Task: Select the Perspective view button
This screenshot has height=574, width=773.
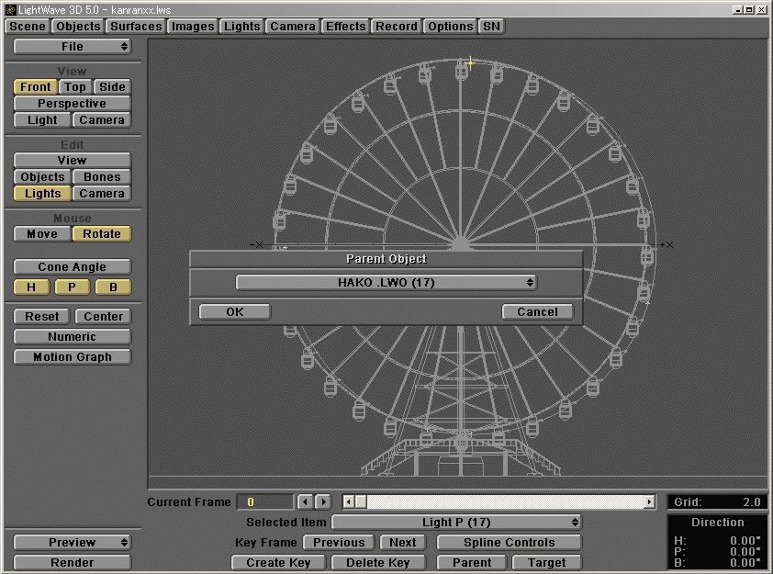Action: [72, 104]
